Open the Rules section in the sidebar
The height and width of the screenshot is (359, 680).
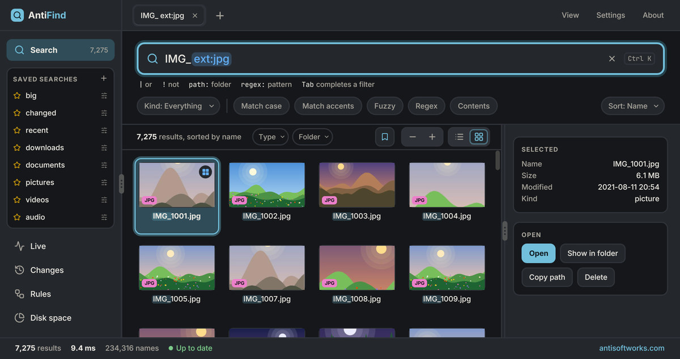pos(61,294)
